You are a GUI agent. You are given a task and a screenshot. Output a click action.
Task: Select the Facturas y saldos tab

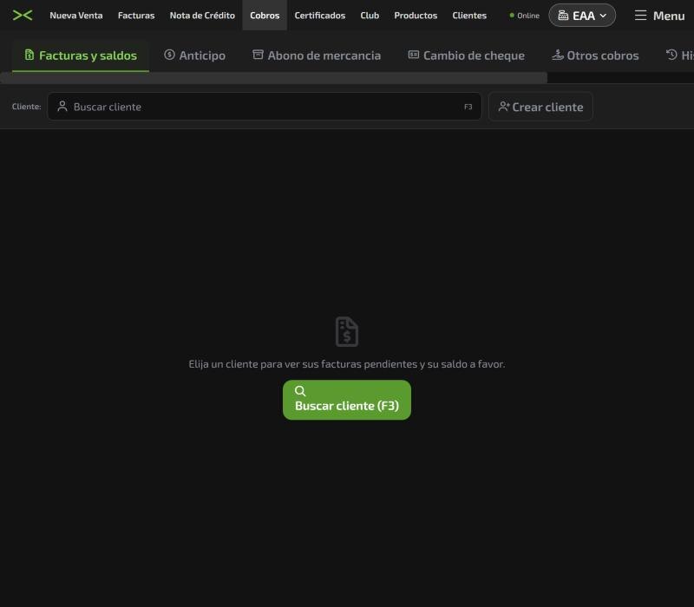point(81,55)
